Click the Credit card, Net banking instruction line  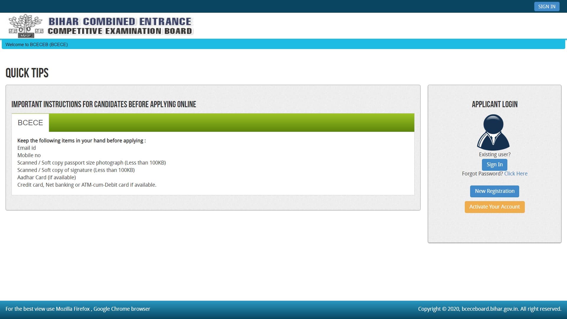(87, 185)
